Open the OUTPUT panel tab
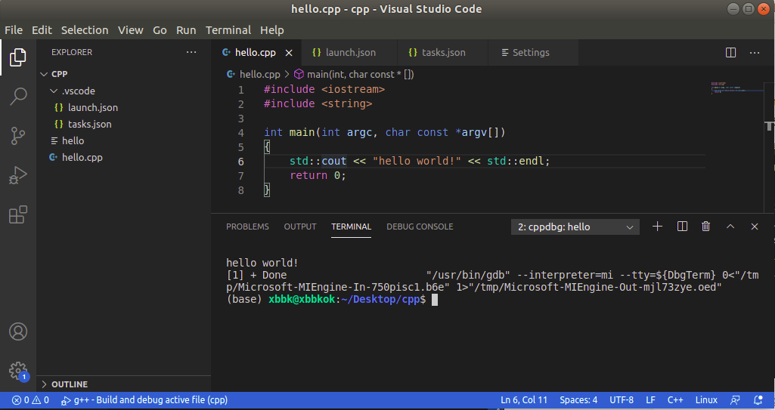Viewport: 775px width, 410px height. pos(300,227)
